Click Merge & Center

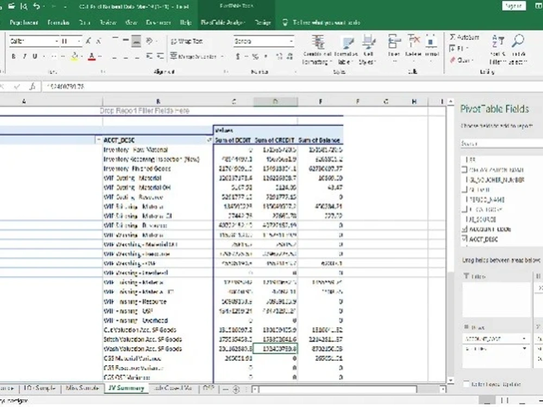coord(193,56)
